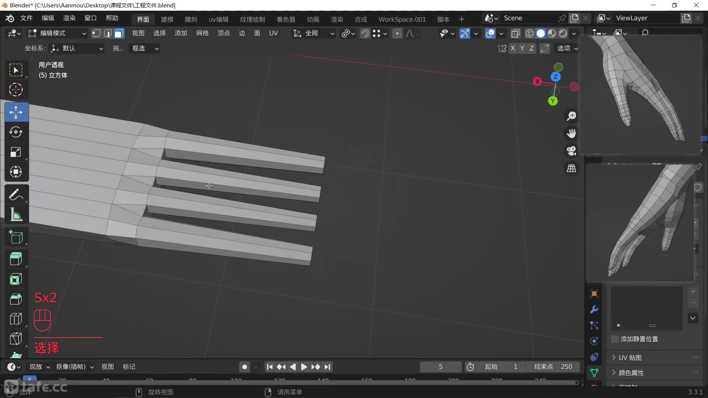Select the Extrude Region tool
708x398 pixels.
(x=16, y=259)
